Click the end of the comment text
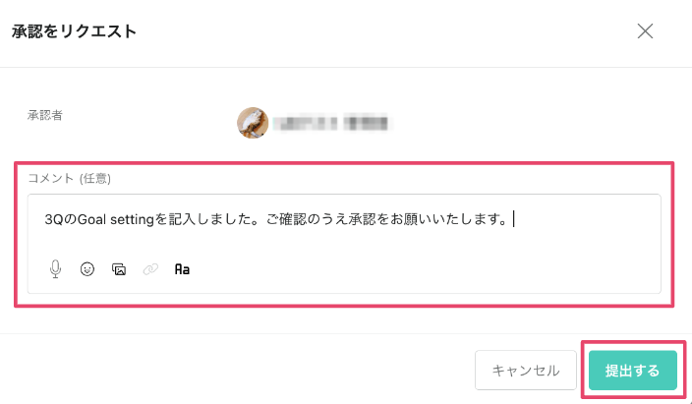This screenshot has height=404, width=692. (511, 219)
